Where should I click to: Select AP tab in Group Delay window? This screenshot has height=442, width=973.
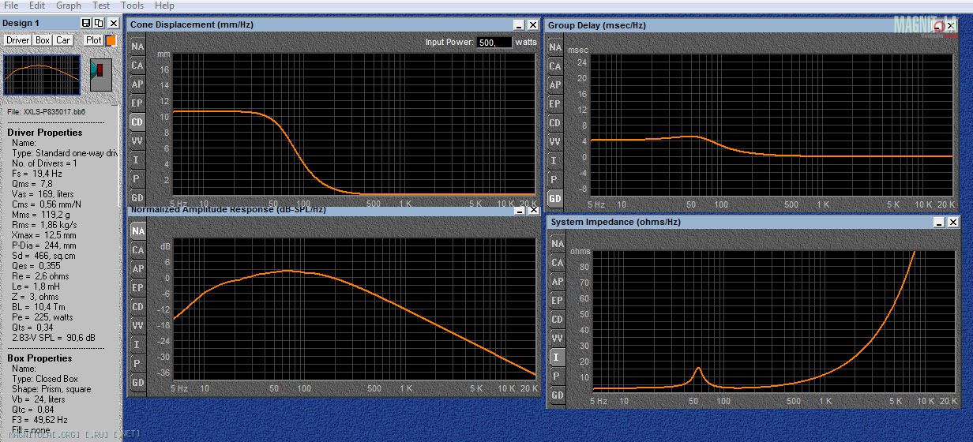click(x=555, y=85)
